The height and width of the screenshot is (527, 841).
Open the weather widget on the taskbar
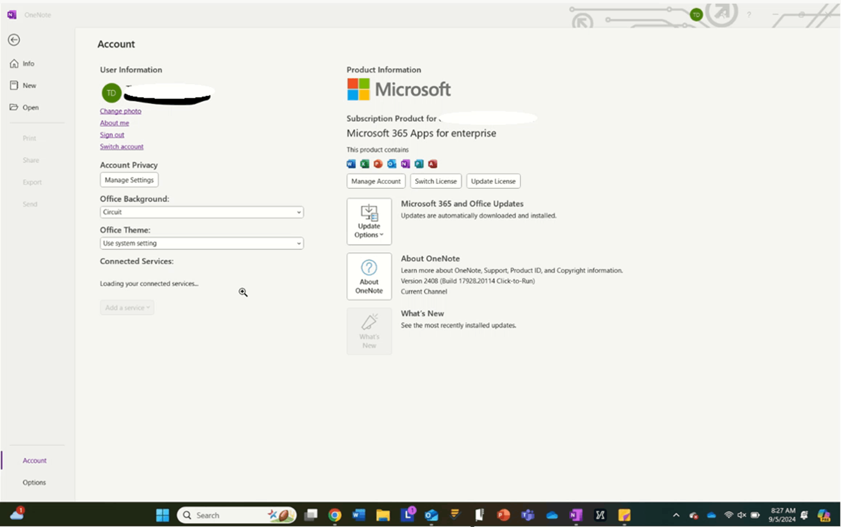(x=17, y=514)
